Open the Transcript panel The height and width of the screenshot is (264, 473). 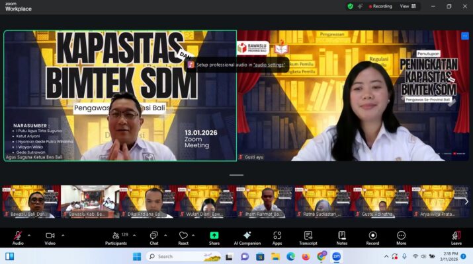[x=308, y=236]
